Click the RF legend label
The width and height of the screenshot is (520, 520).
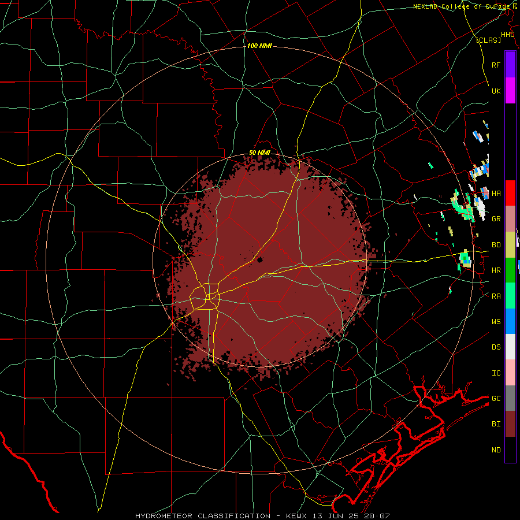click(496, 65)
